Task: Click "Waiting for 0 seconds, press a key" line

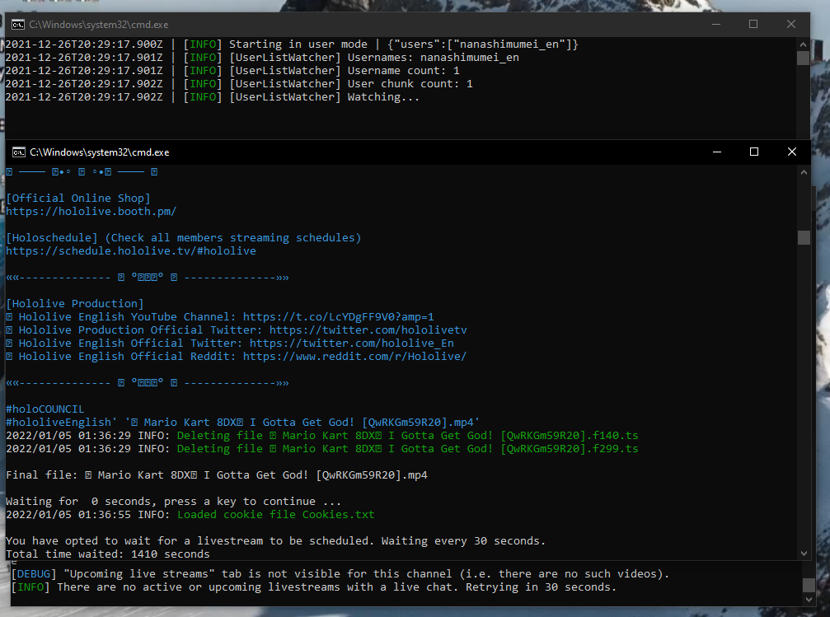Action: tap(174, 502)
